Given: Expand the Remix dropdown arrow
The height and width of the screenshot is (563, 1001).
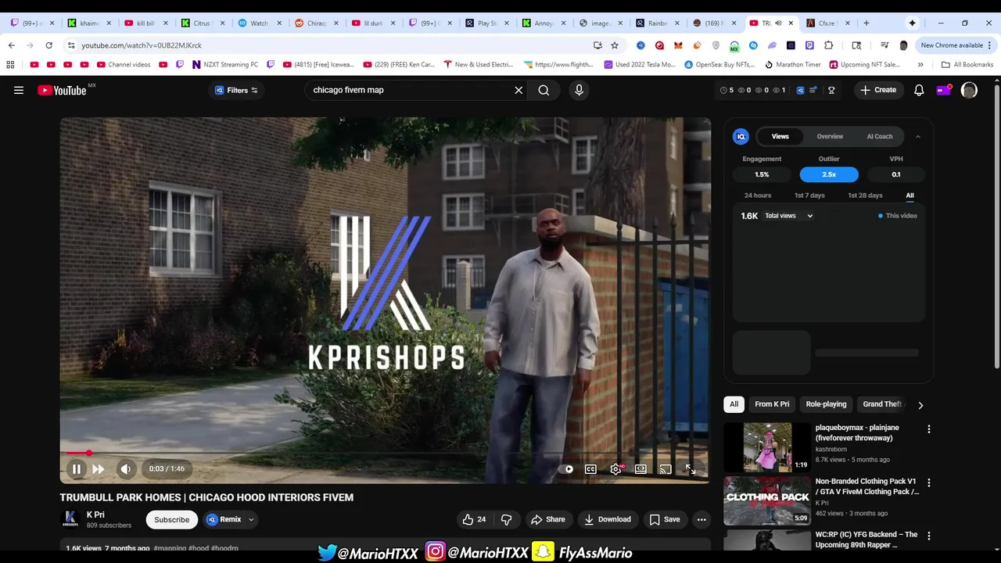Looking at the screenshot, I should click(x=251, y=519).
